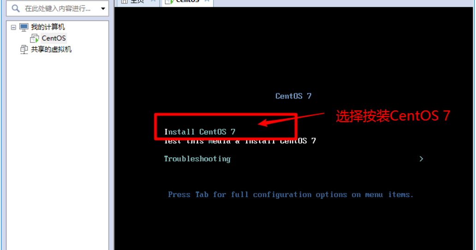
Task: Close the CentOS tab
Action: pyautogui.click(x=207, y=1)
